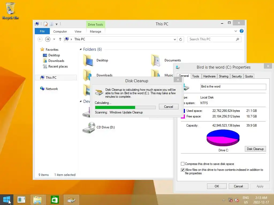Click the Back navigation arrow
The image size is (274, 205).
40,39
